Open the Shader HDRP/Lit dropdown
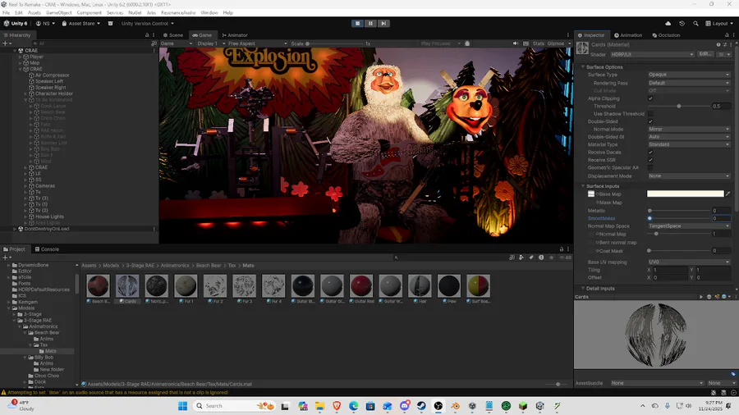Image resolution: width=739 pixels, height=415 pixels. (652, 55)
